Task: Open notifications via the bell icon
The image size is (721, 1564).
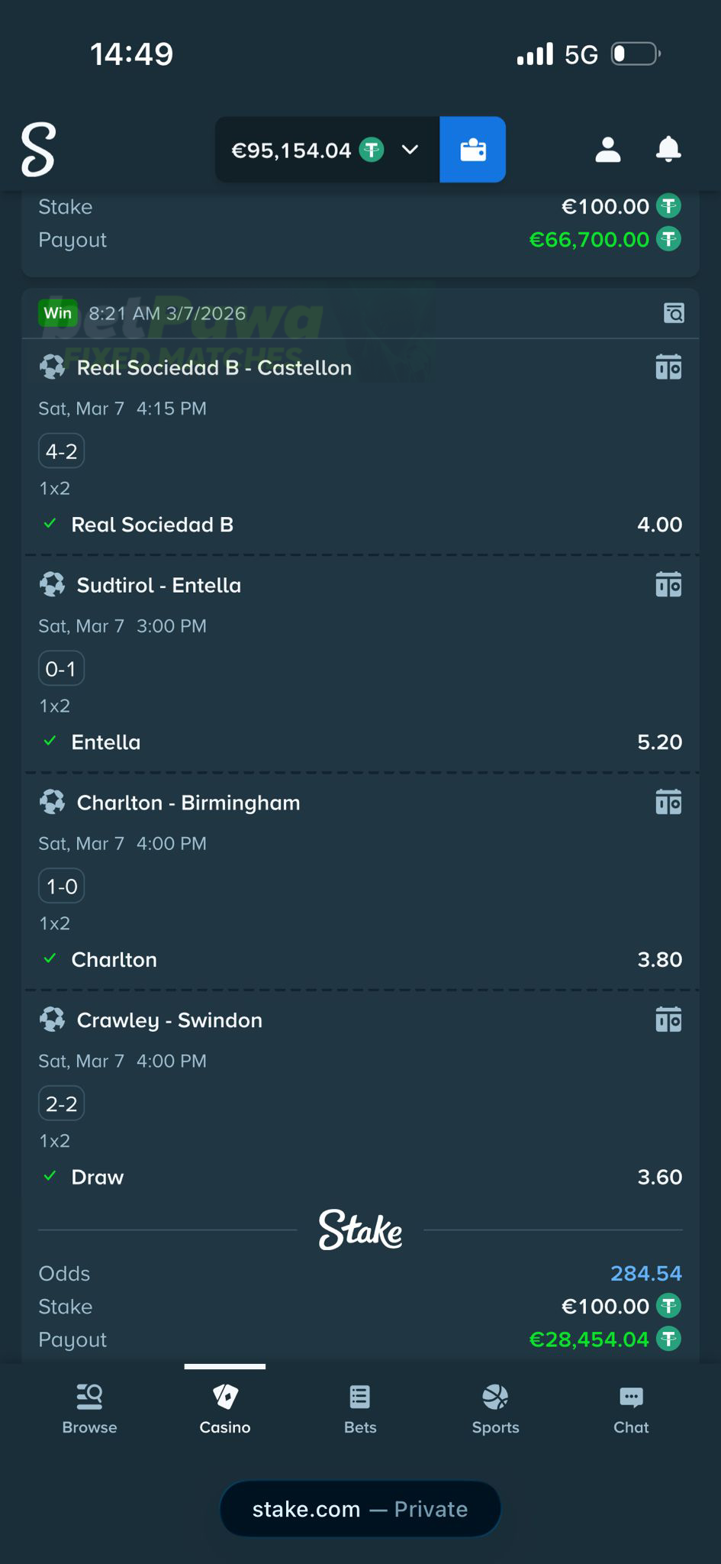Action: coord(668,150)
